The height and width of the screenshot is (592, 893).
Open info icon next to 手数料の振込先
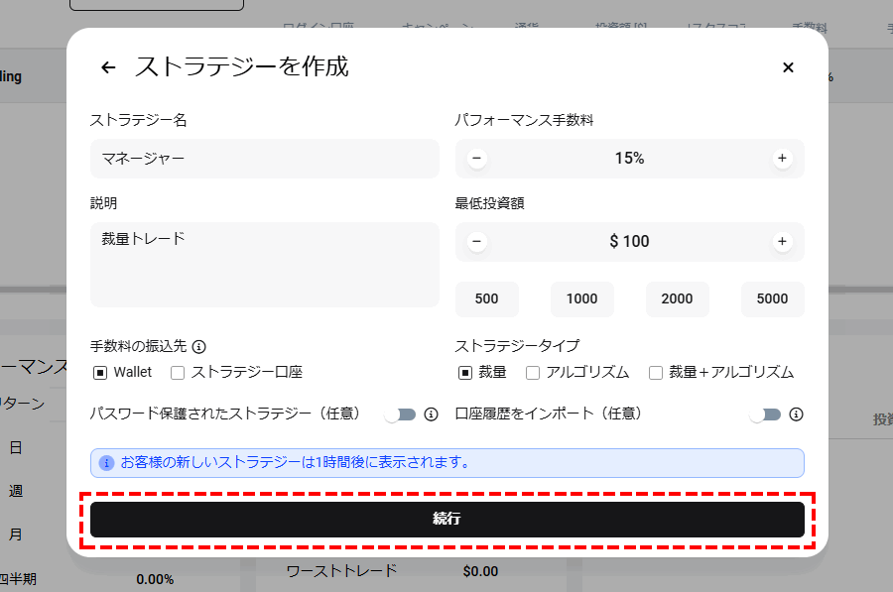(x=198, y=346)
